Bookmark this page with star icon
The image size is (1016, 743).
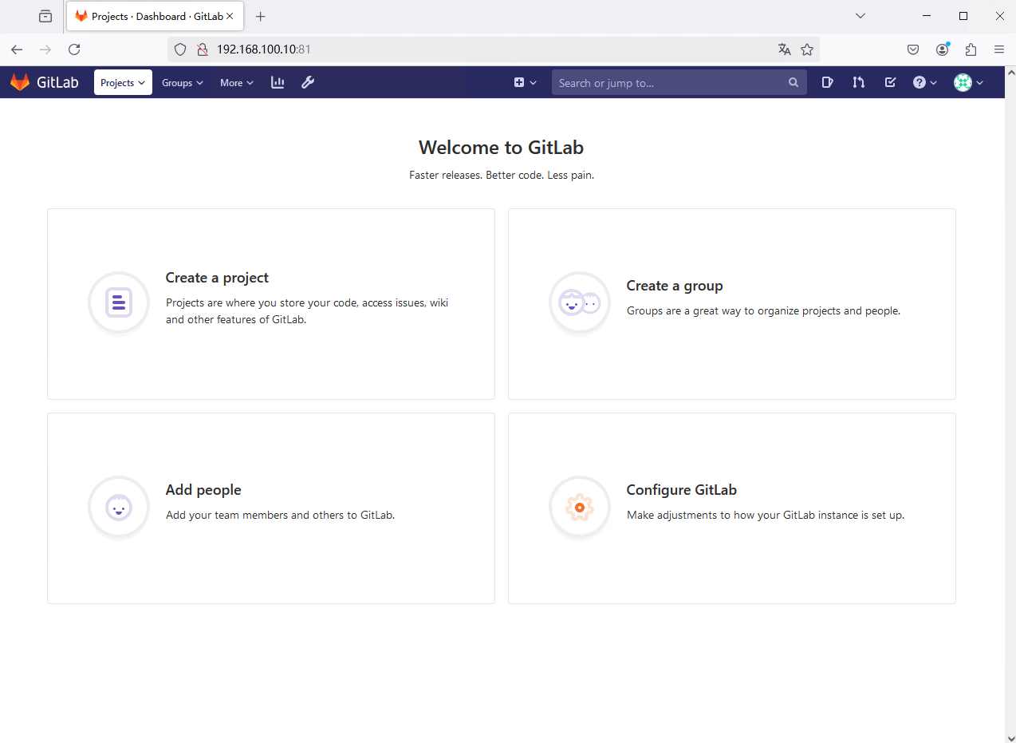pyautogui.click(x=807, y=49)
